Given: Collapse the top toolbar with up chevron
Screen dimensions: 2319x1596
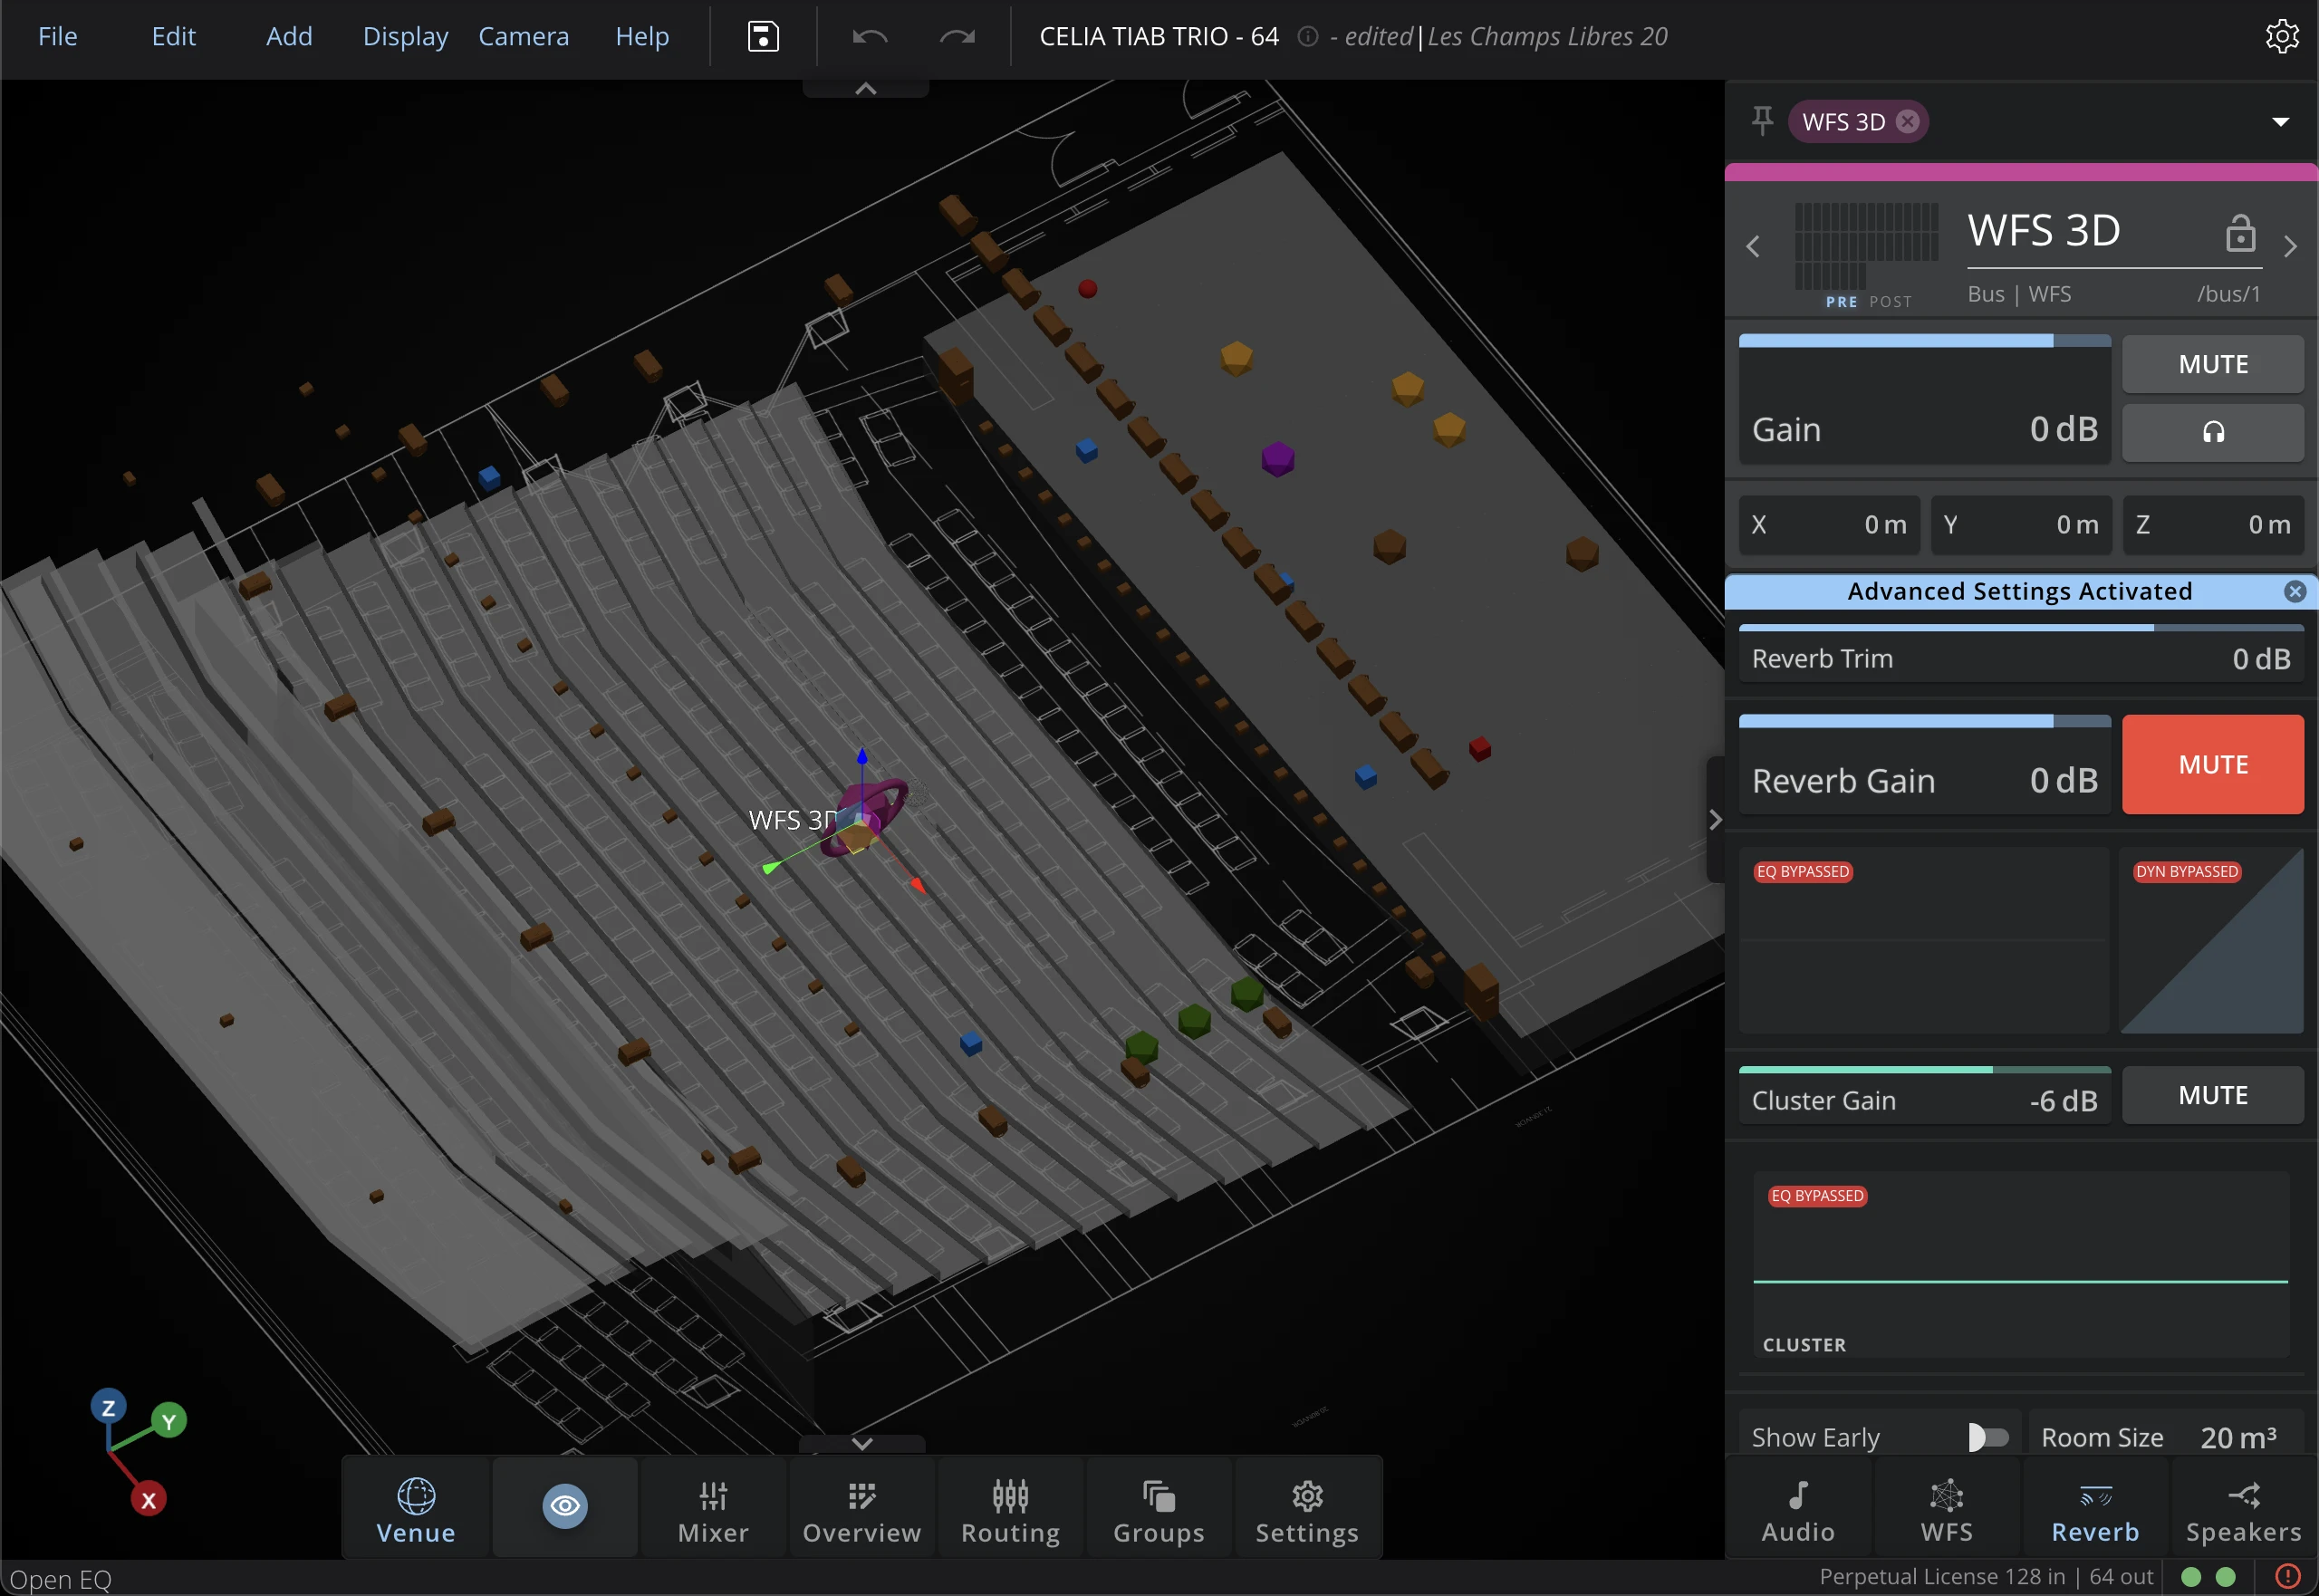Looking at the screenshot, I should pos(865,89).
